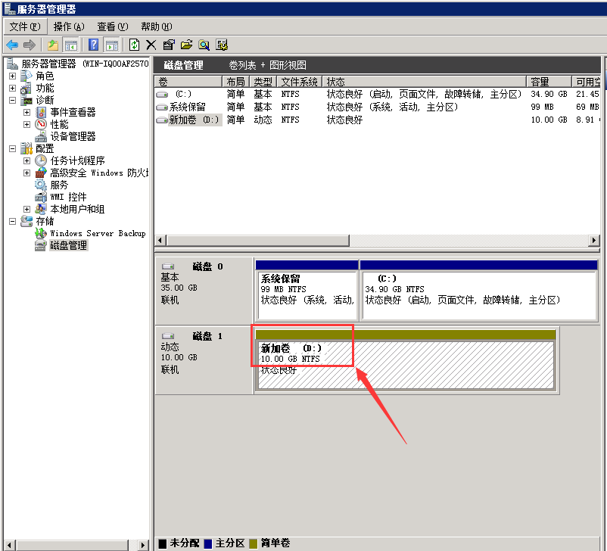Click the Refresh toolbar icon
The image size is (607, 551).
(x=135, y=45)
